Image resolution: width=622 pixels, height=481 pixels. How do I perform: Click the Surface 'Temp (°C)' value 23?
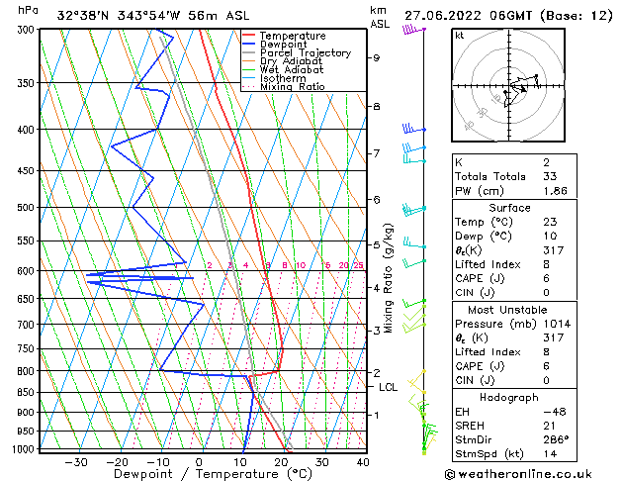pos(550,222)
